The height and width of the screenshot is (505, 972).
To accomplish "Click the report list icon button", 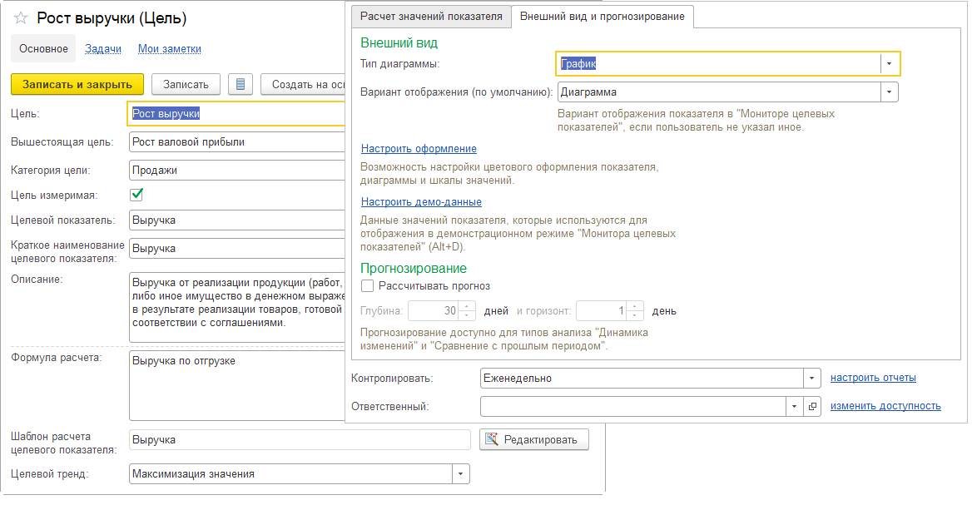I will [x=241, y=84].
